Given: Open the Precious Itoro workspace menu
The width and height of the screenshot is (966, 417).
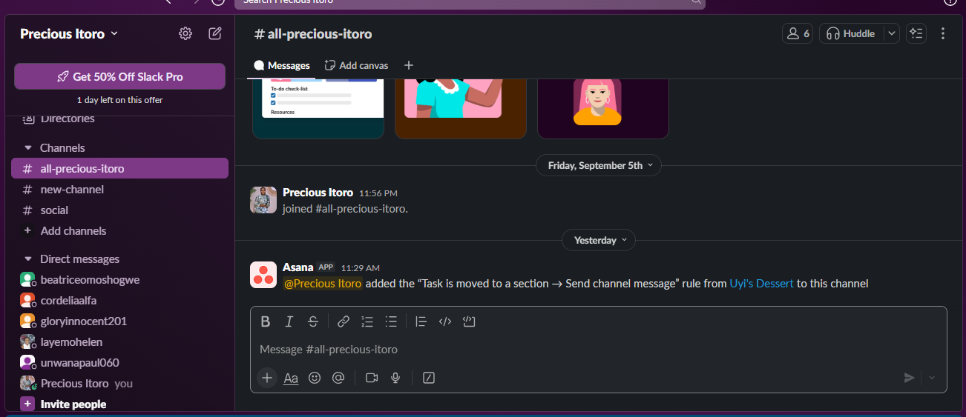Looking at the screenshot, I should pyautogui.click(x=69, y=33).
